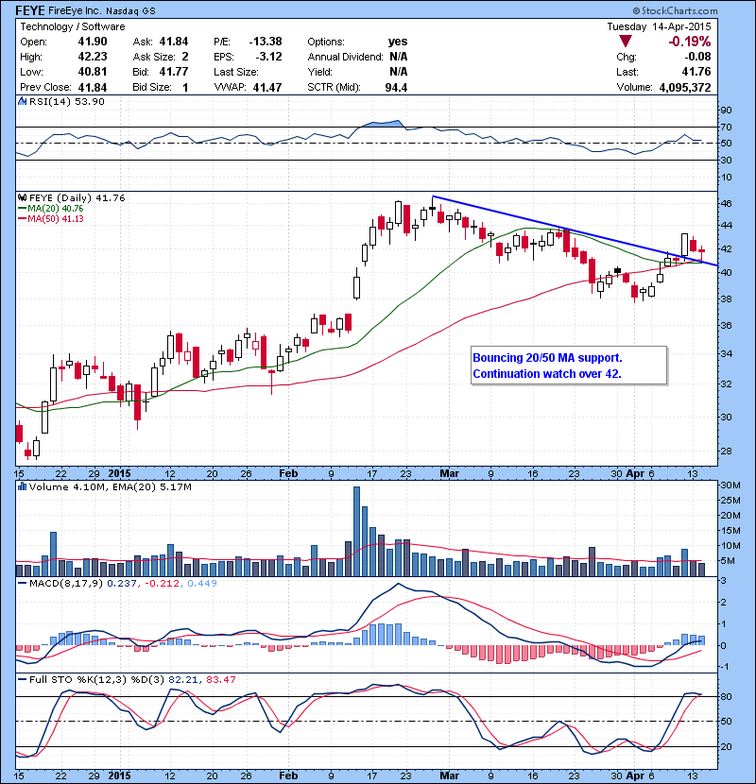Click the Open value 41.90
This screenshot has width=756, height=784.
(x=93, y=42)
